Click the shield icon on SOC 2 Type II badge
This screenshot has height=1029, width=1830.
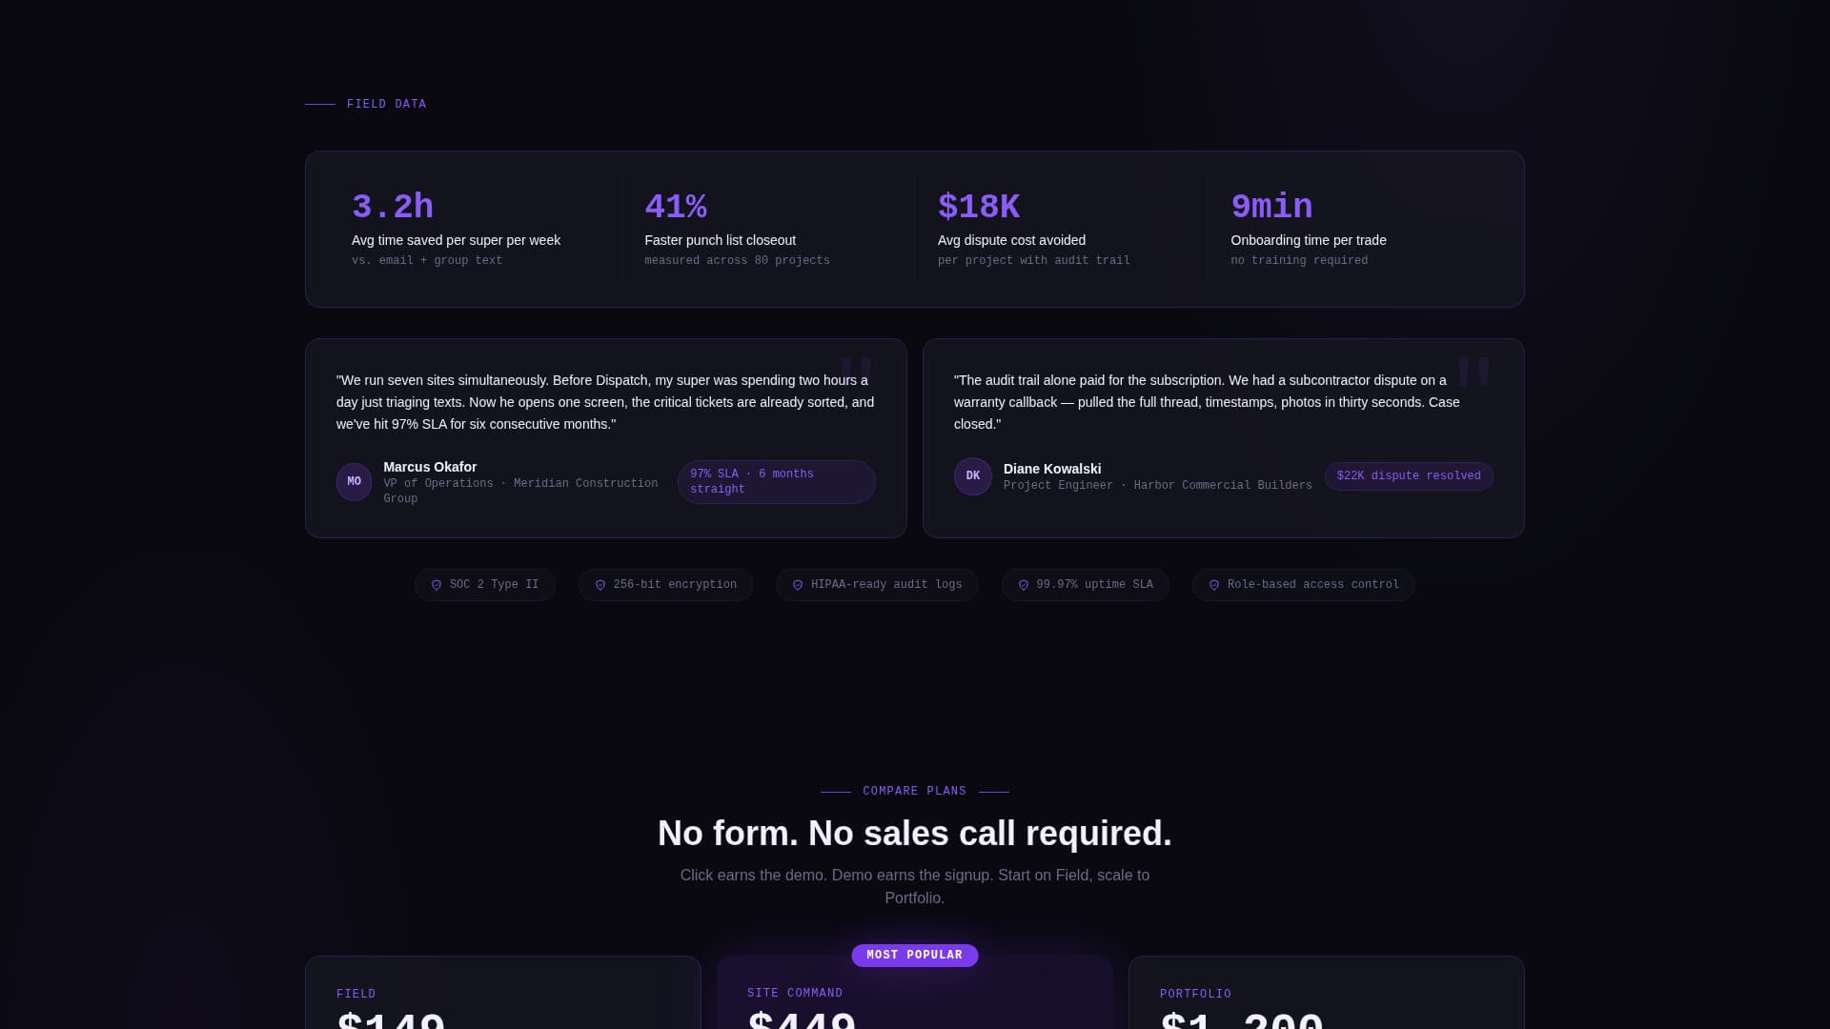(x=437, y=585)
